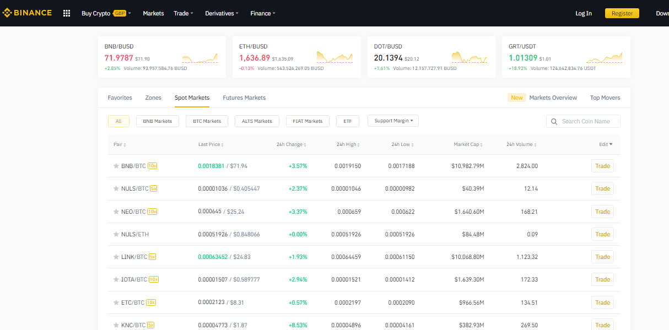Toggle favorite star for LINK/BTC

tap(116, 257)
